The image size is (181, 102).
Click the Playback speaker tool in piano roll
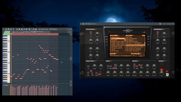pos(36,29)
